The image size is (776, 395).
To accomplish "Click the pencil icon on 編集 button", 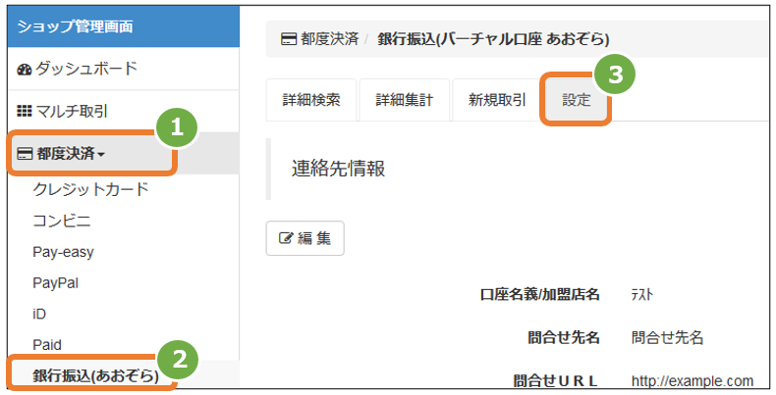I will click(286, 238).
